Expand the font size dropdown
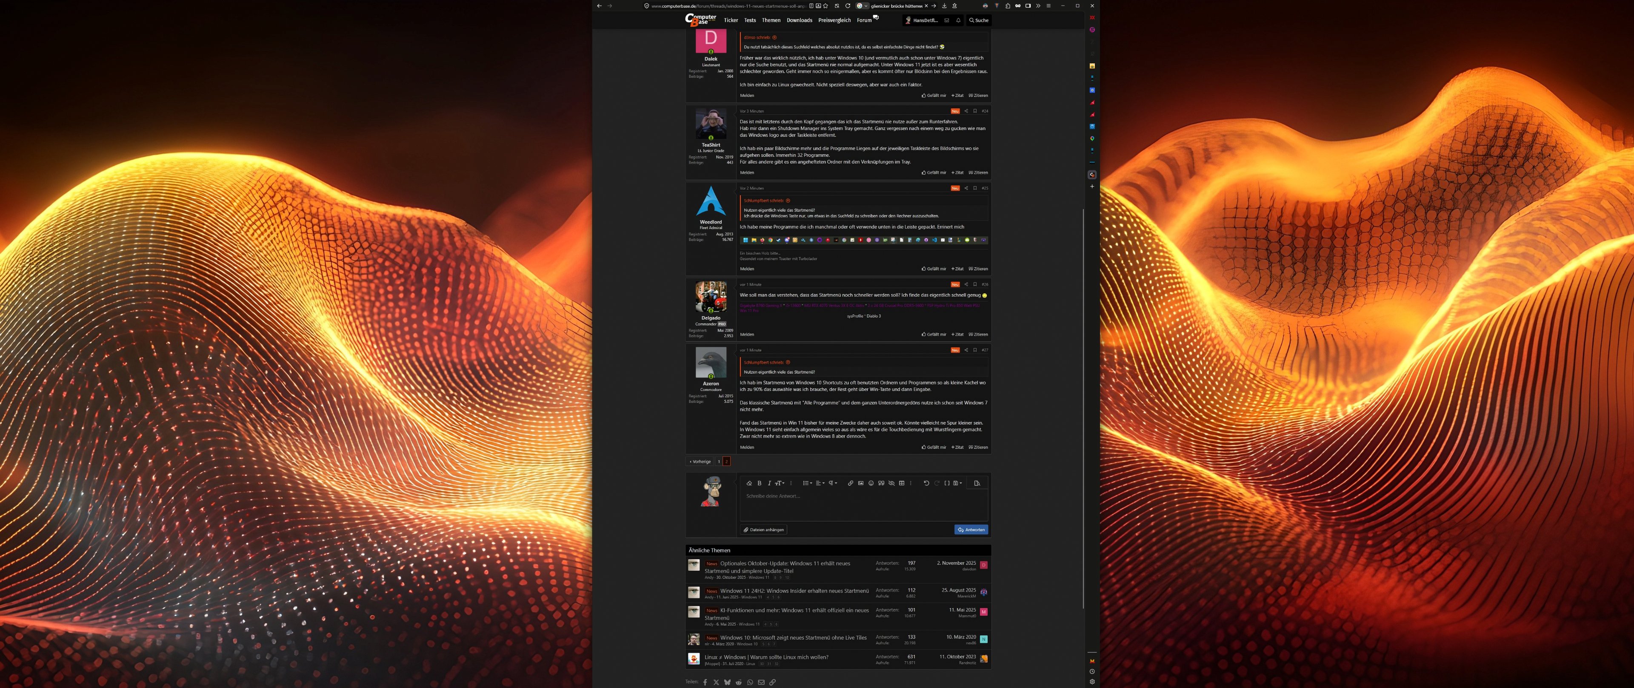The image size is (1634, 688). 780,483
